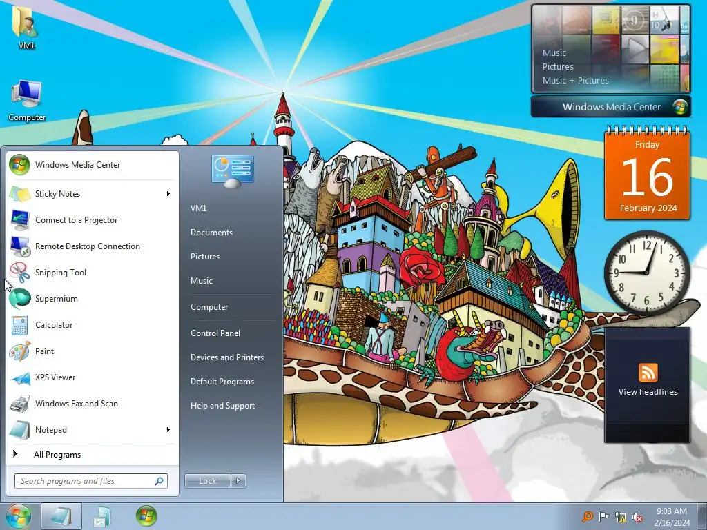Open Pictures from Start menu
The image size is (707, 530).
[204, 257]
